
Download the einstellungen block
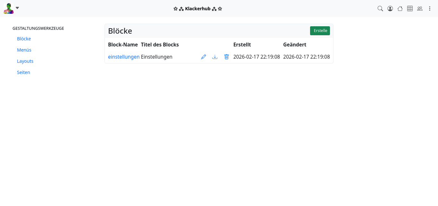215,57
